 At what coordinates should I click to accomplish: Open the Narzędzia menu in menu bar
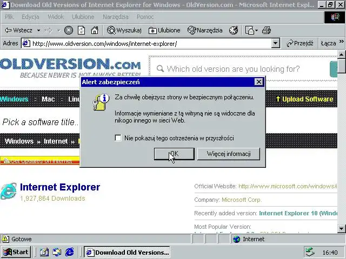point(115,17)
